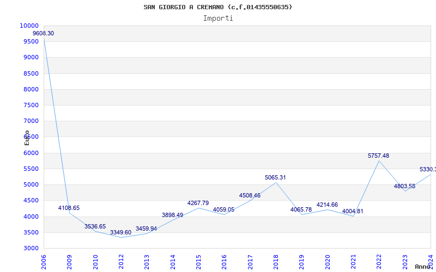Image resolution: width=436 pixels, height=272 pixels.
Task: Click the x-axis year 2013
Action: pyautogui.click(x=147, y=262)
